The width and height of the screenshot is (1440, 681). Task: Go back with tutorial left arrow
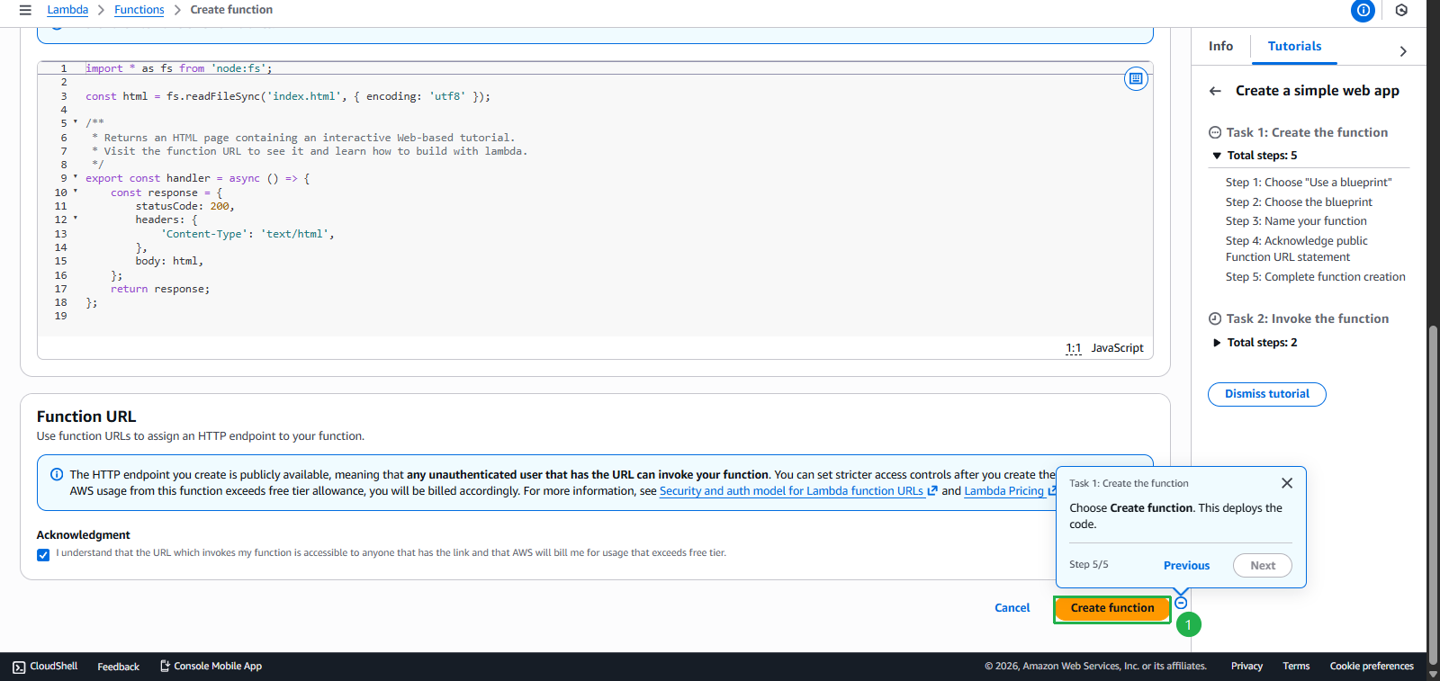pyautogui.click(x=1215, y=91)
